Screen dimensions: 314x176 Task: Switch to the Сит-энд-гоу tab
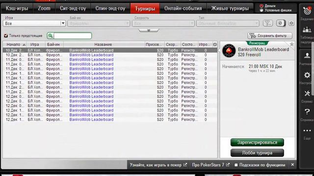click(x=73, y=8)
